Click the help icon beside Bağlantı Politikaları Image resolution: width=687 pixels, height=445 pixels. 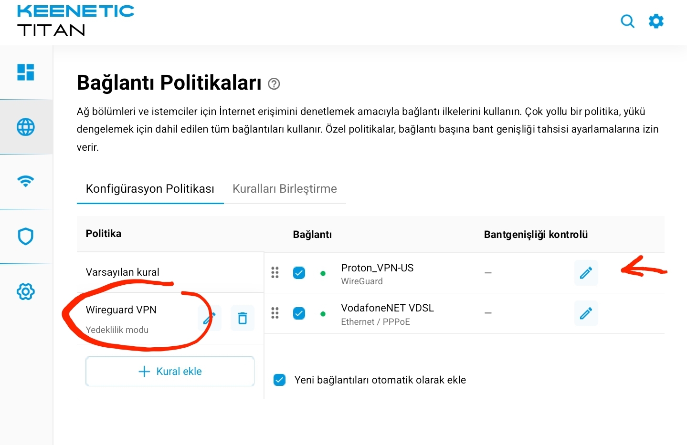click(274, 84)
